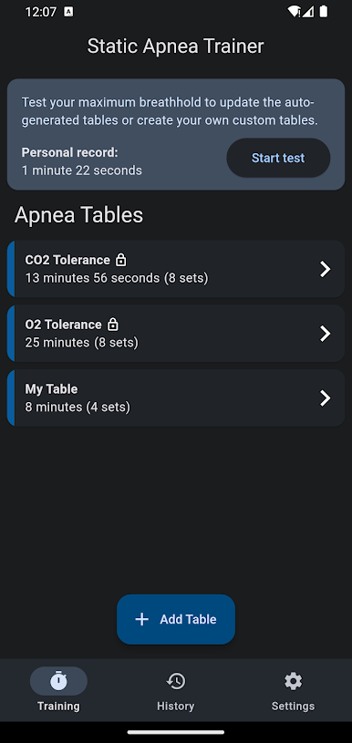Tap the Android home gesture bar
This screenshot has height=743, width=352.
point(176,732)
